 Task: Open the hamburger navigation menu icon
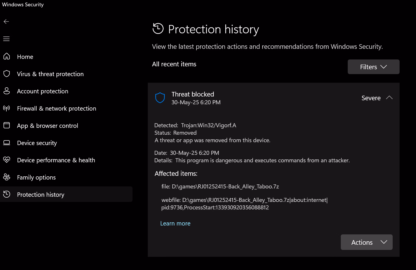click(x=6, y=39)
